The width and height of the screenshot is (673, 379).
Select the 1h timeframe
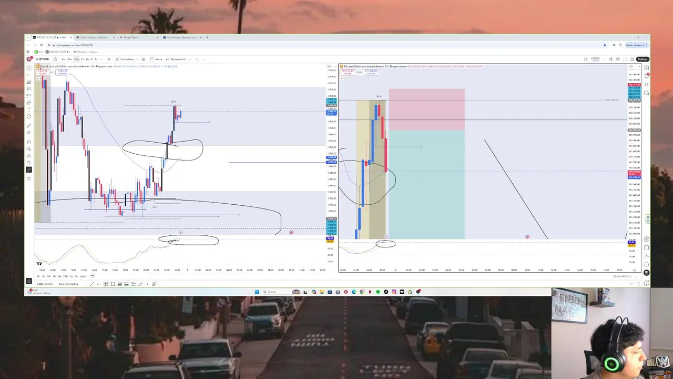pos(83,59)
